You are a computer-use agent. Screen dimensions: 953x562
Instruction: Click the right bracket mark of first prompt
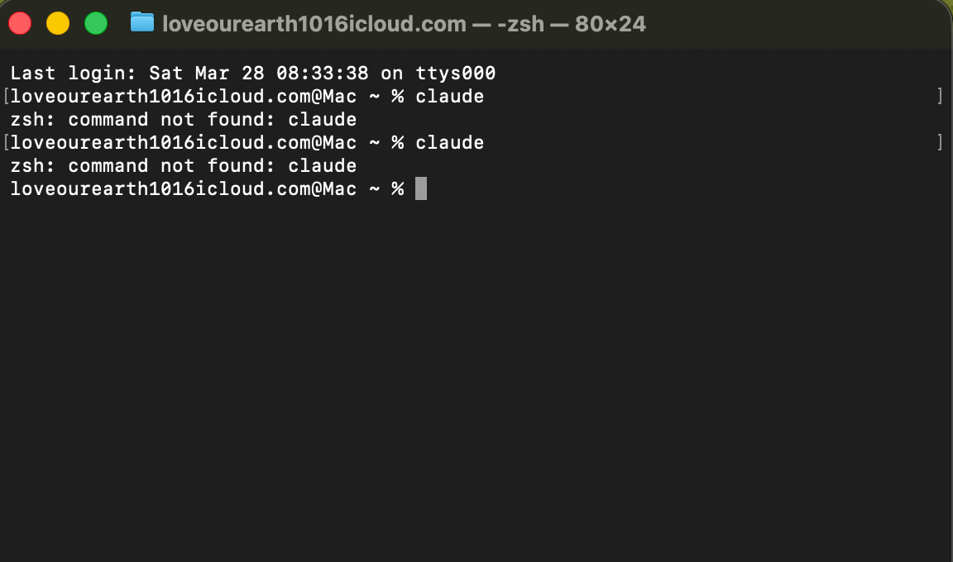[940, 97]
